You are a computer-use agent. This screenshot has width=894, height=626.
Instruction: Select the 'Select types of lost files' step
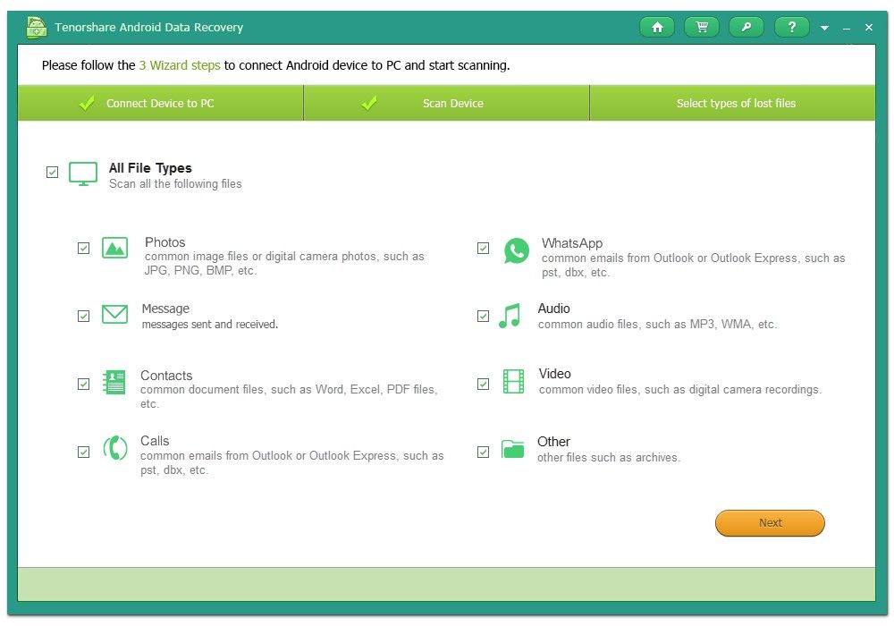click(733, 103)
